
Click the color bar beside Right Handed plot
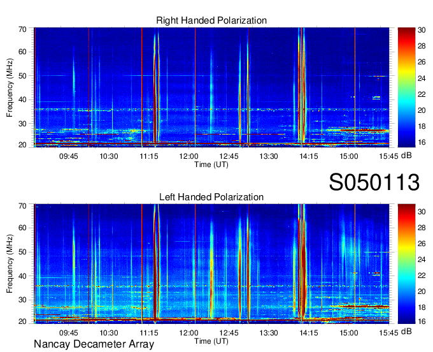tap(406, 87)
